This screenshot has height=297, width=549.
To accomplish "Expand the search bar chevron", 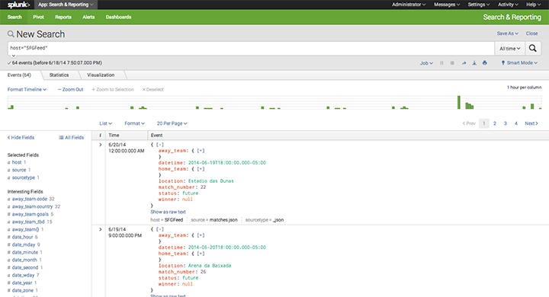I will 13,56.
